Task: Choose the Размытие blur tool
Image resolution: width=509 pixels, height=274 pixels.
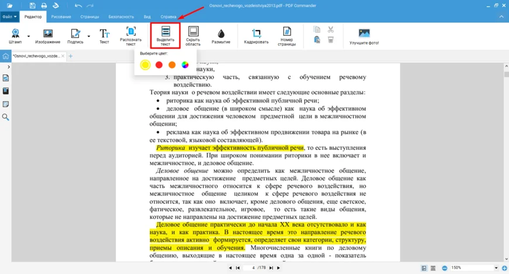Action: coord(221,36)
